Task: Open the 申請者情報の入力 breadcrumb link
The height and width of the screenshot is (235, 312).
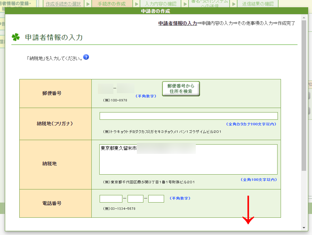Action: coord(178,23)
